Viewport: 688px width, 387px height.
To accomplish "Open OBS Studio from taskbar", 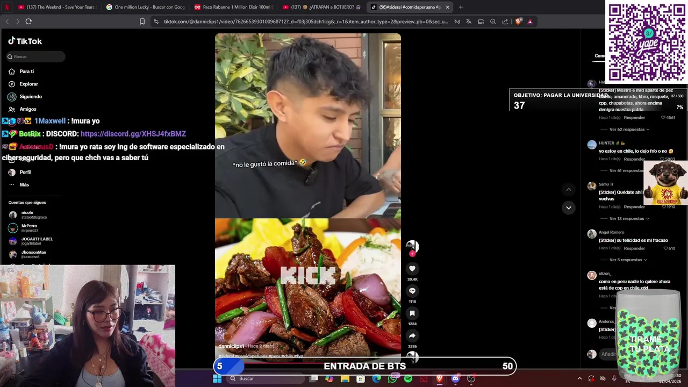I will (x=471, y=379).
